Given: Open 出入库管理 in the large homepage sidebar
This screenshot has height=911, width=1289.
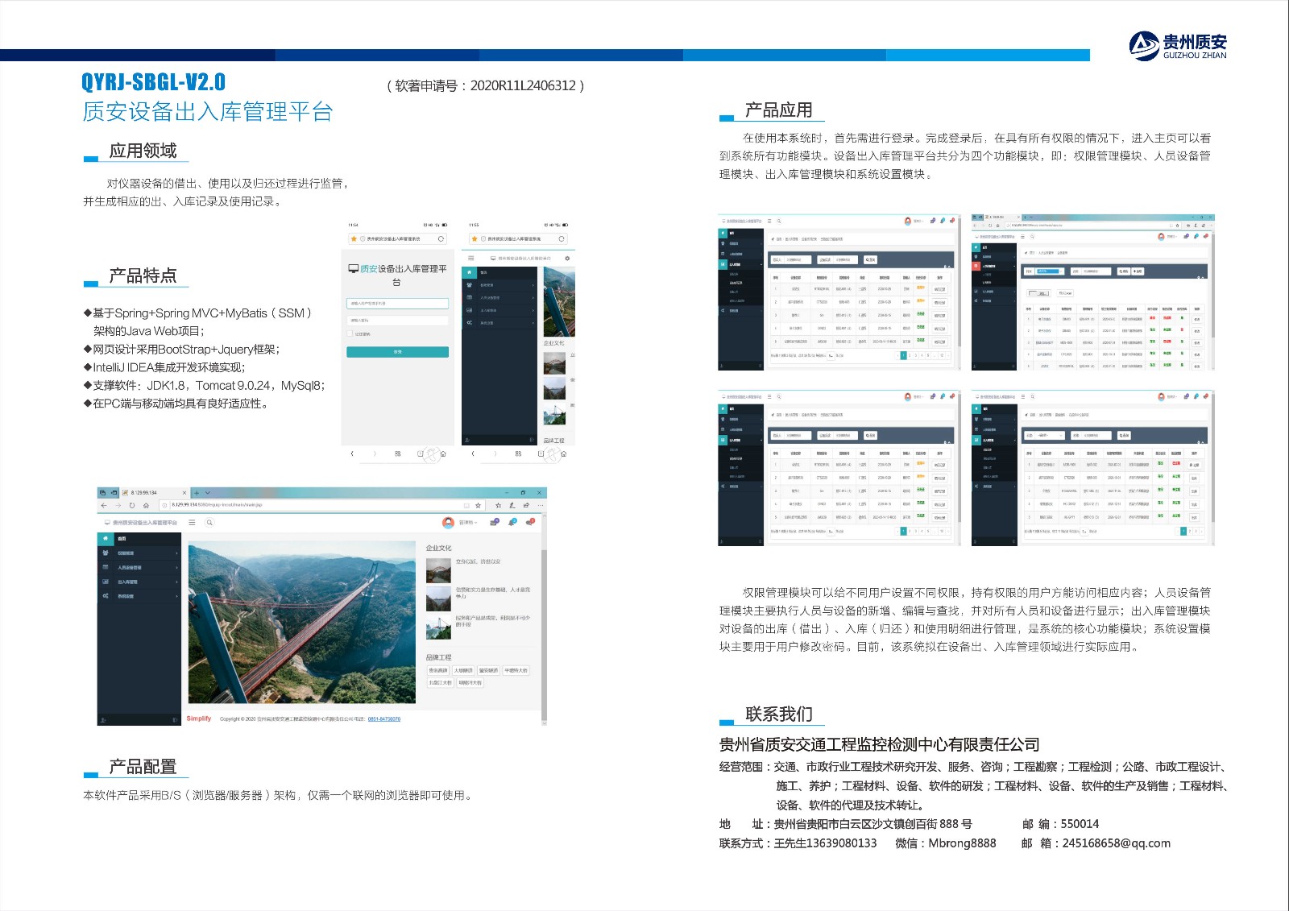Looking at the screenshot, I should coord(139,582).
